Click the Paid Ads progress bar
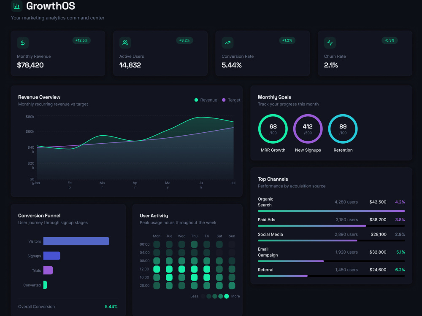 [x=331, y=226]
